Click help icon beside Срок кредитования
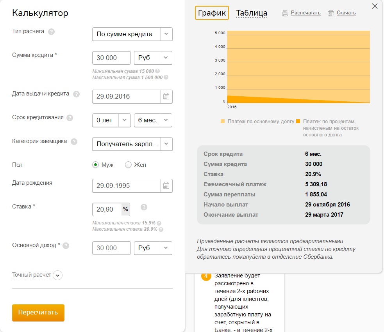 coord(70,118)
